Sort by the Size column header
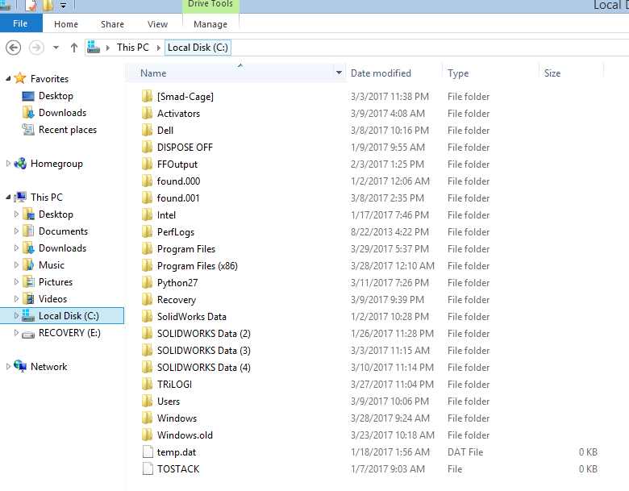The height and width of the screenshot is (491, 629). 552,73
